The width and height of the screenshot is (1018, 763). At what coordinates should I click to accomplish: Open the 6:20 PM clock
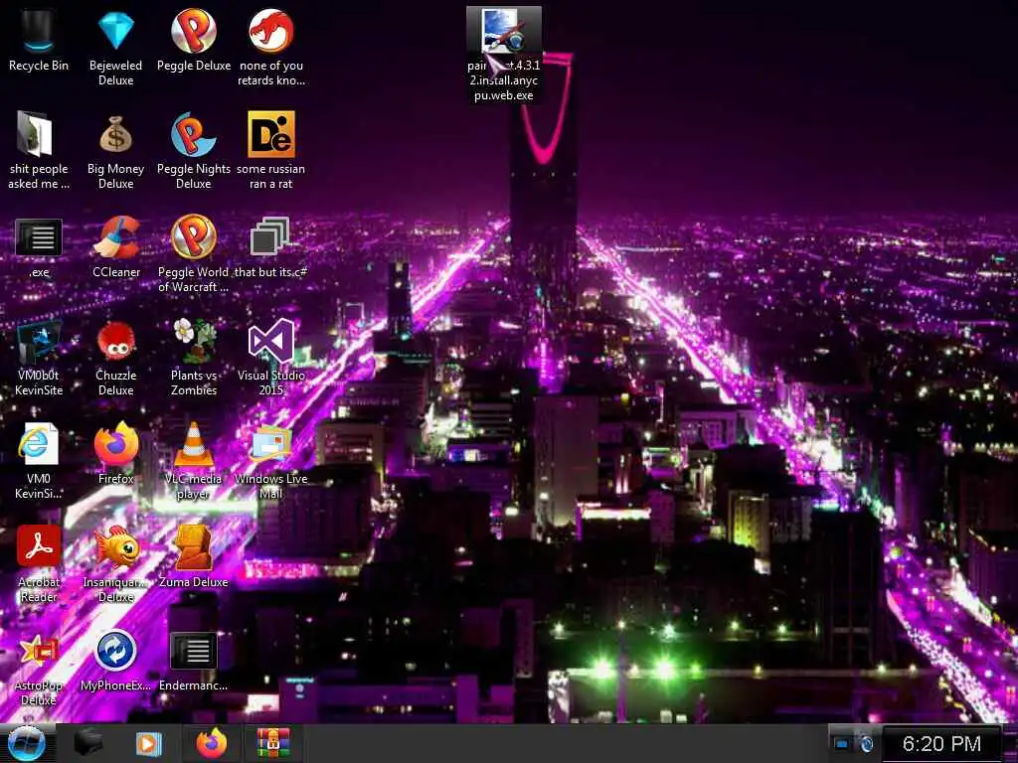click(941, 743)
